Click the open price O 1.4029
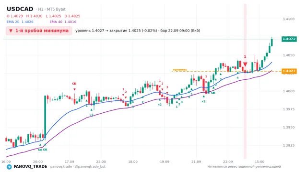 (15, 16)
